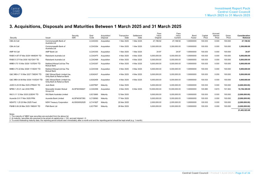Viewport: 261px width, 184px height.
Task: Click the 'Issuer' column header
Action: pyautogui.click(x=48, y=38)
